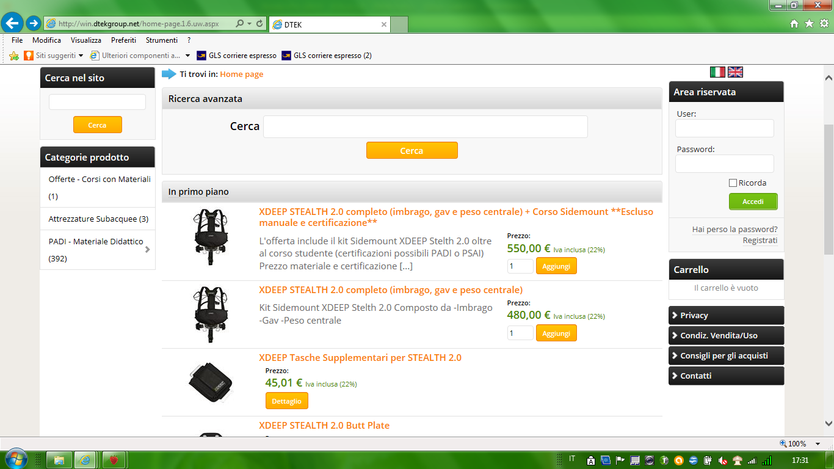
Task: Click scrollbar down arrow
Action: [829, 423]
